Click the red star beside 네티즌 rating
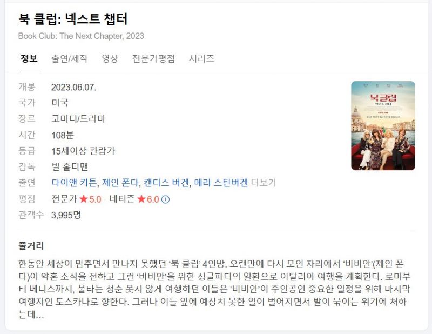The width and height of the screenshot is (432, 334). click(x=141, y=199)
